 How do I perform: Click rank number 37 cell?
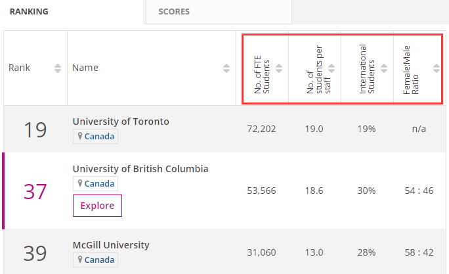pos(35,191)
